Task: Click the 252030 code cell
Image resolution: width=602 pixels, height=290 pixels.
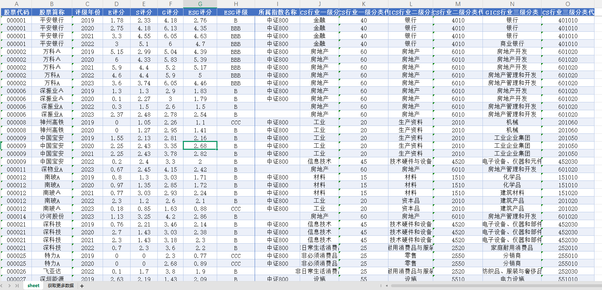Action: click(568, 271)
